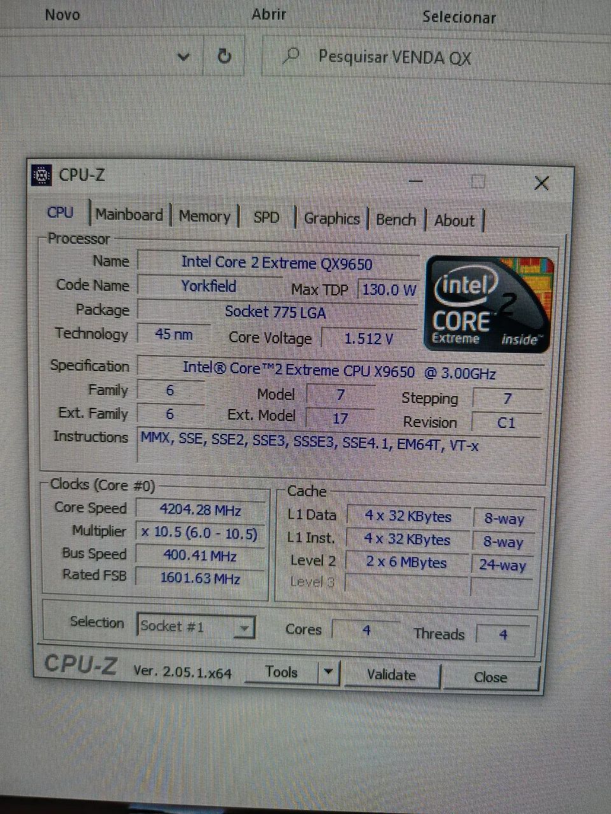Image resolution: width=611 pixels, height=814 pixels.
Task: Click the L1 Data 4 x 32 KBytes value
Action: [x=408, y=516]
